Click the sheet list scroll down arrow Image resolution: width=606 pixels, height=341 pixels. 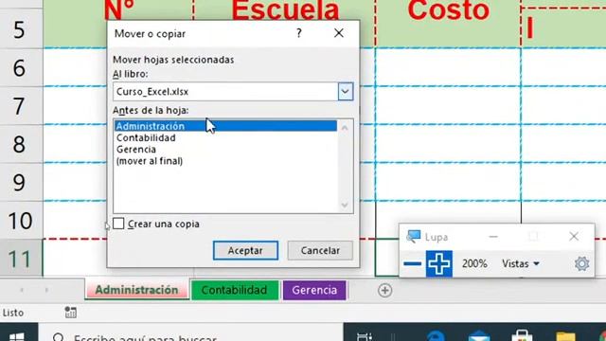click(x=345, y=206)
